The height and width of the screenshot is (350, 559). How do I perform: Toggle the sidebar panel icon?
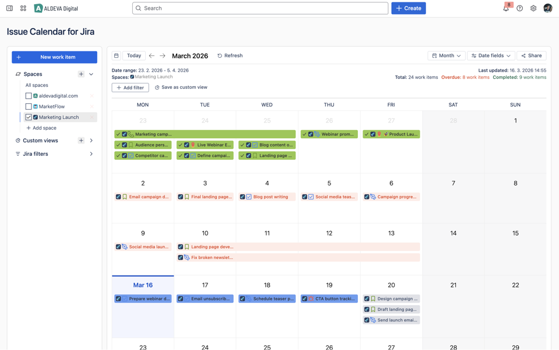click(9, 8)
